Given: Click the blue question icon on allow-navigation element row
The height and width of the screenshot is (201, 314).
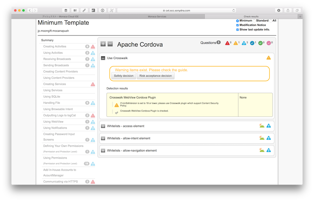Looking at the screenshot, I should tap(269, 150).
